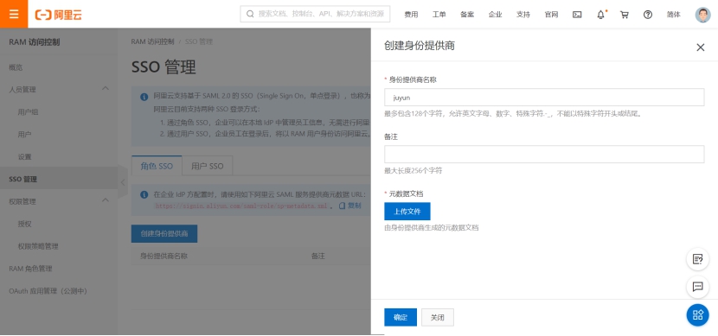Image resolution: width=718 pixels, height=336 pixels.
Task: Click the 身份提供商名称 column header
Action: click(x=164, y=256)
